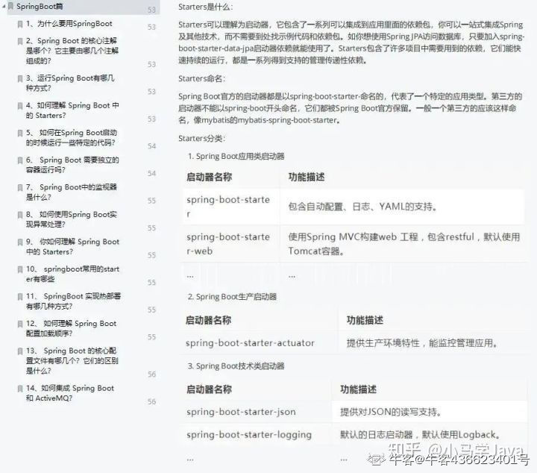Open bookmark '9、你如何理解 Spring Boot 中的 Starters'
This screenshot has width=537, height=473.
coord(72,247)
